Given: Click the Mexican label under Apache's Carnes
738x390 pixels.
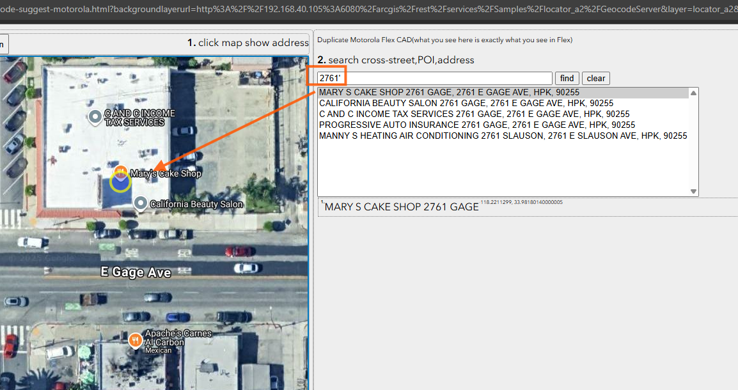Looking at the screenshot, I should tap(157, 350).
